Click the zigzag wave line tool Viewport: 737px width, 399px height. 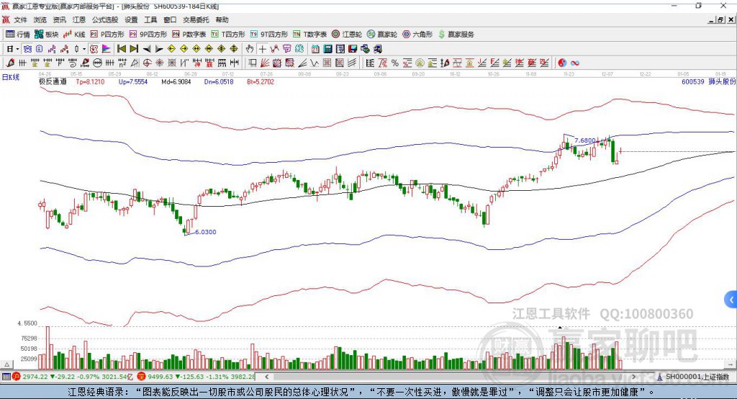pyautogui.click(x=314, y=63)
